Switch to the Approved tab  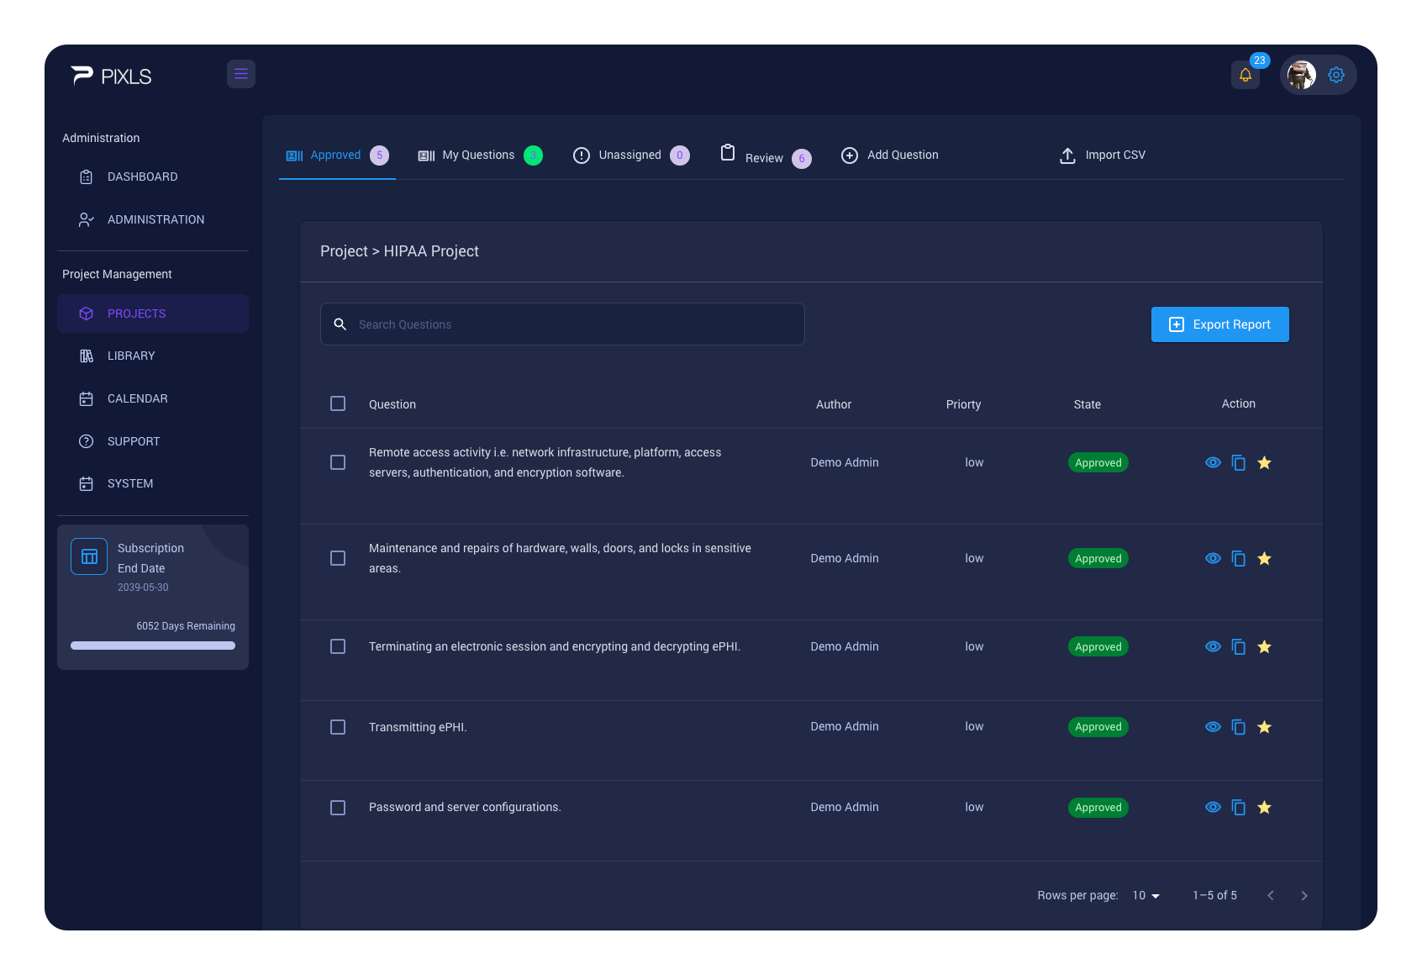[337, 155]
